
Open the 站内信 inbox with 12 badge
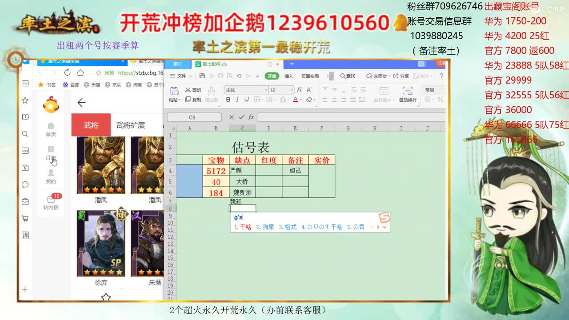[51, 202]
